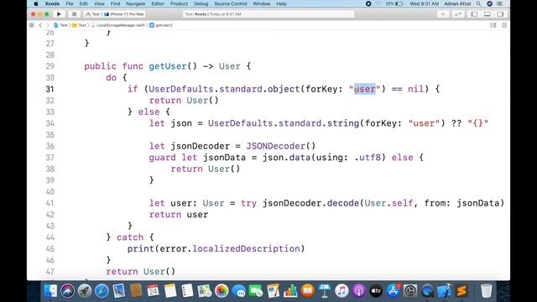The image size is (537, 302).
Task: Open the Find menu
Action: pos(115,3)
